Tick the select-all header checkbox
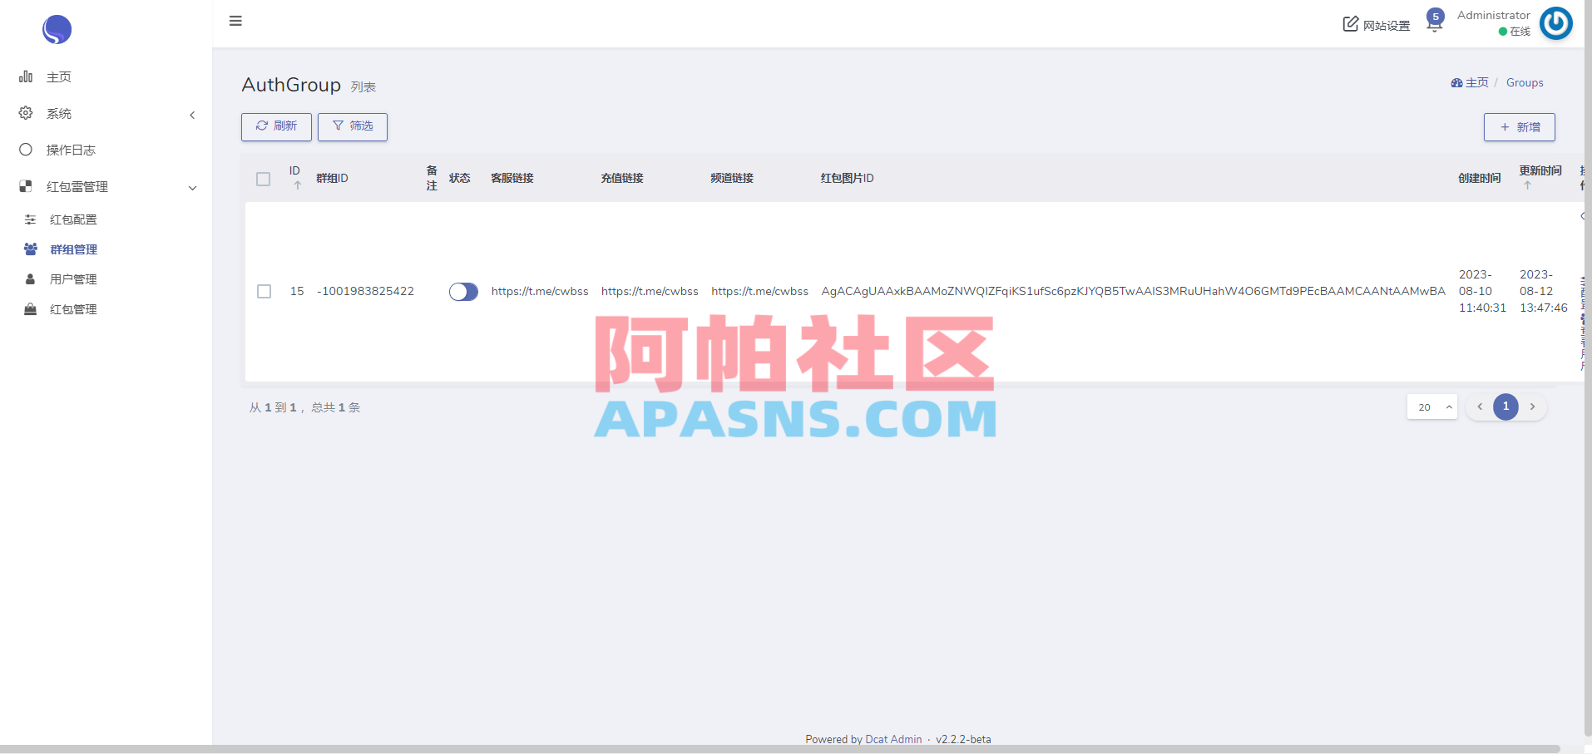Screen dimensions: 1592x754 click(x=264, y=179)
